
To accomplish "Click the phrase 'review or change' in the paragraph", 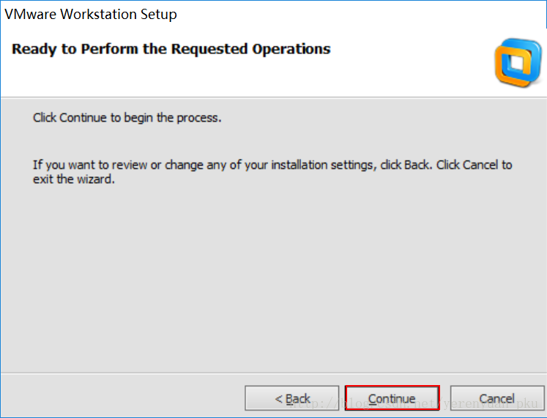I will click(x=152, y=165).
